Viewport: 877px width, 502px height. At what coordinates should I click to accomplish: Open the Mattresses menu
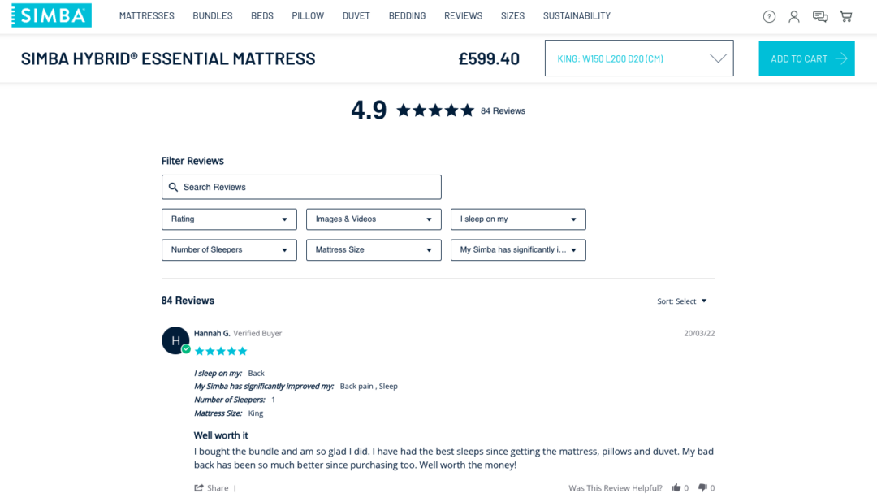tap(146, 15)
